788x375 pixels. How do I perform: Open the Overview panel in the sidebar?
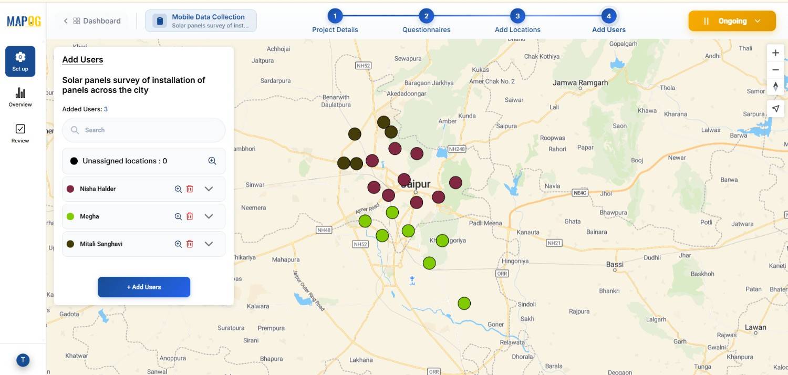(x=20, y=97)
